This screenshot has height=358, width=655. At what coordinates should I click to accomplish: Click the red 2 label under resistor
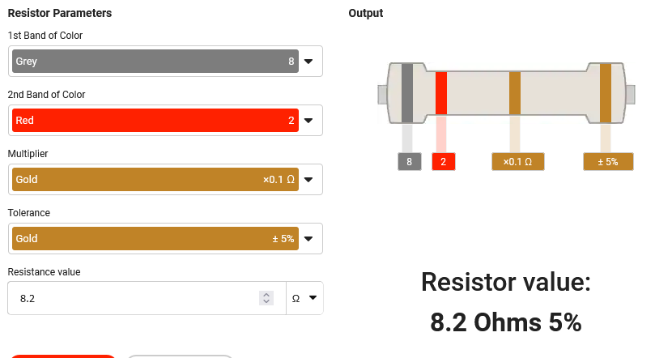443,162
